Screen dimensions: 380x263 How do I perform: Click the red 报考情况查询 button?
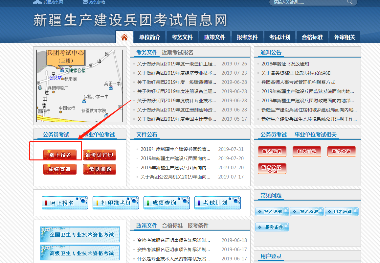tap(272, 169)
